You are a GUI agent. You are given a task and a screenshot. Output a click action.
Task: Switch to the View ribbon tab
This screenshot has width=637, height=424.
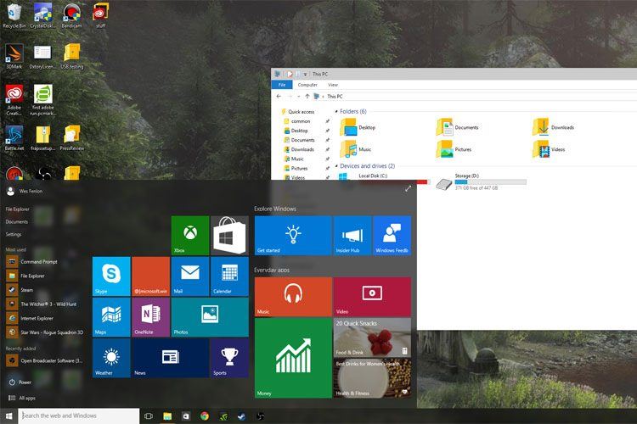[x=332, y=85]
